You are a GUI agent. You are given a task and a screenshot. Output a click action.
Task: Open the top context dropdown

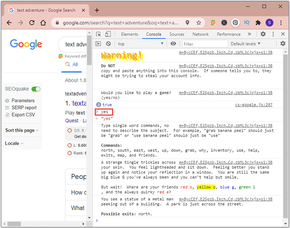(141, 44)
